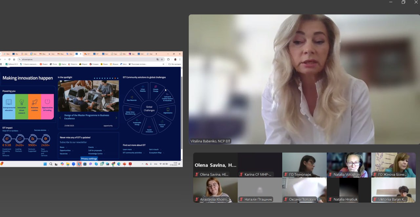Bookmark page with the star icon
Screen dimensions: 420x217
pyautogui.click(x=162, y=59)
